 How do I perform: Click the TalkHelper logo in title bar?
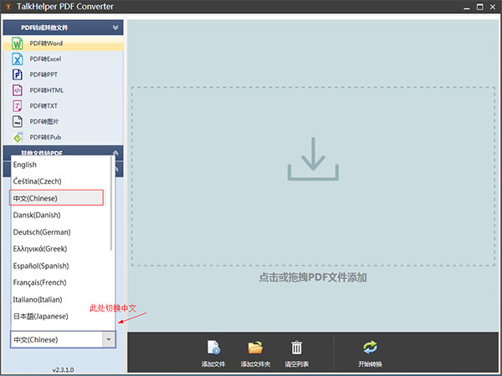click(x=8, y=7)
